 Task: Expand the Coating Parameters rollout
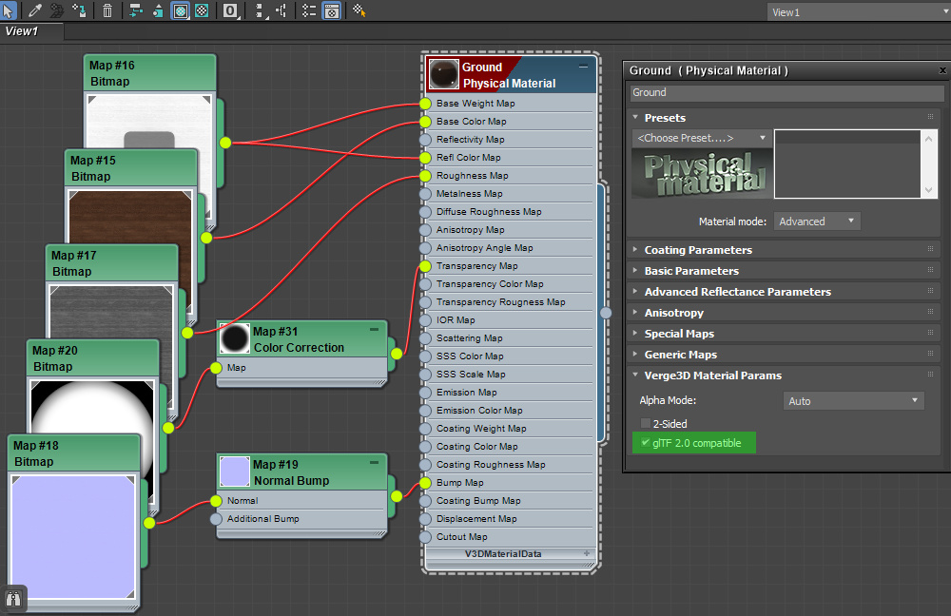pos(635,249)
